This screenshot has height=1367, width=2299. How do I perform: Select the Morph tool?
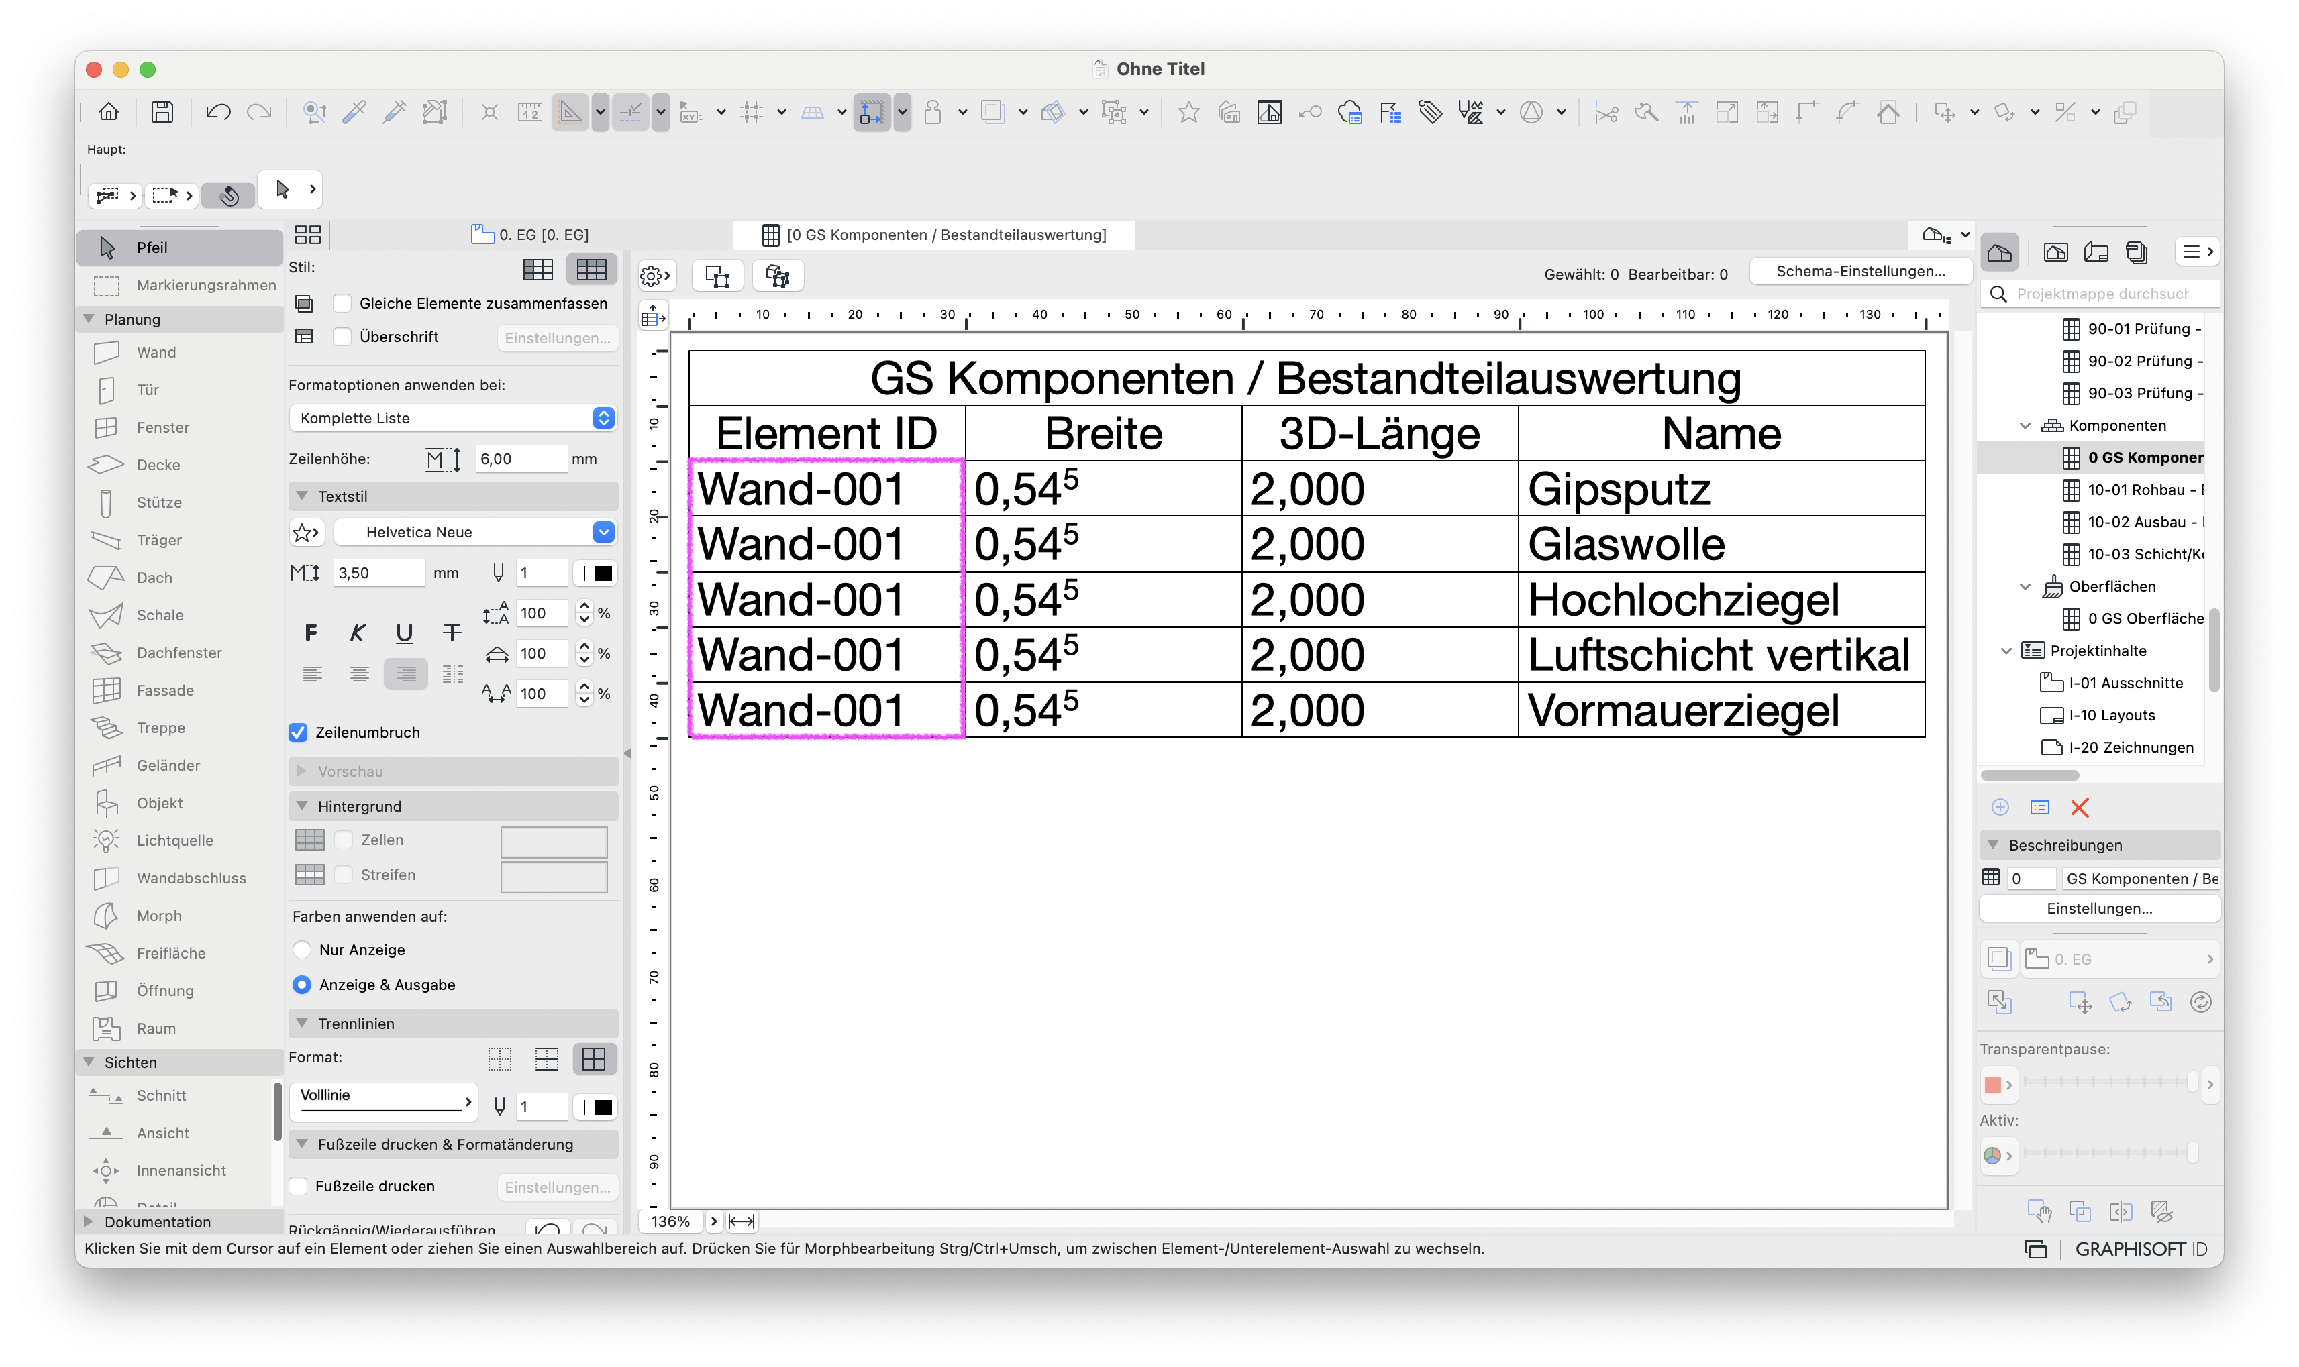(180, 916)
